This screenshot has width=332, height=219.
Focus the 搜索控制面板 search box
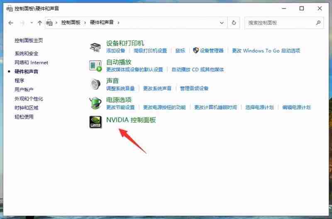(x=284, y=23)
